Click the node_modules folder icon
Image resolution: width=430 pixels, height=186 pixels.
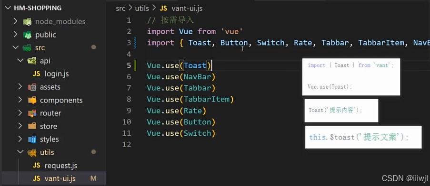[27, 21]
